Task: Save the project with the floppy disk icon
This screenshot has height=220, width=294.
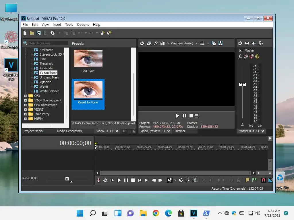Action: pyautogui.click(x=39, y=33)
